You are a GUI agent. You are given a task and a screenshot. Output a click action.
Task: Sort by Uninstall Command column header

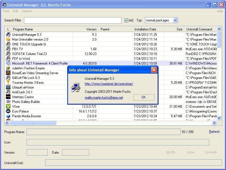click(200, 29)
